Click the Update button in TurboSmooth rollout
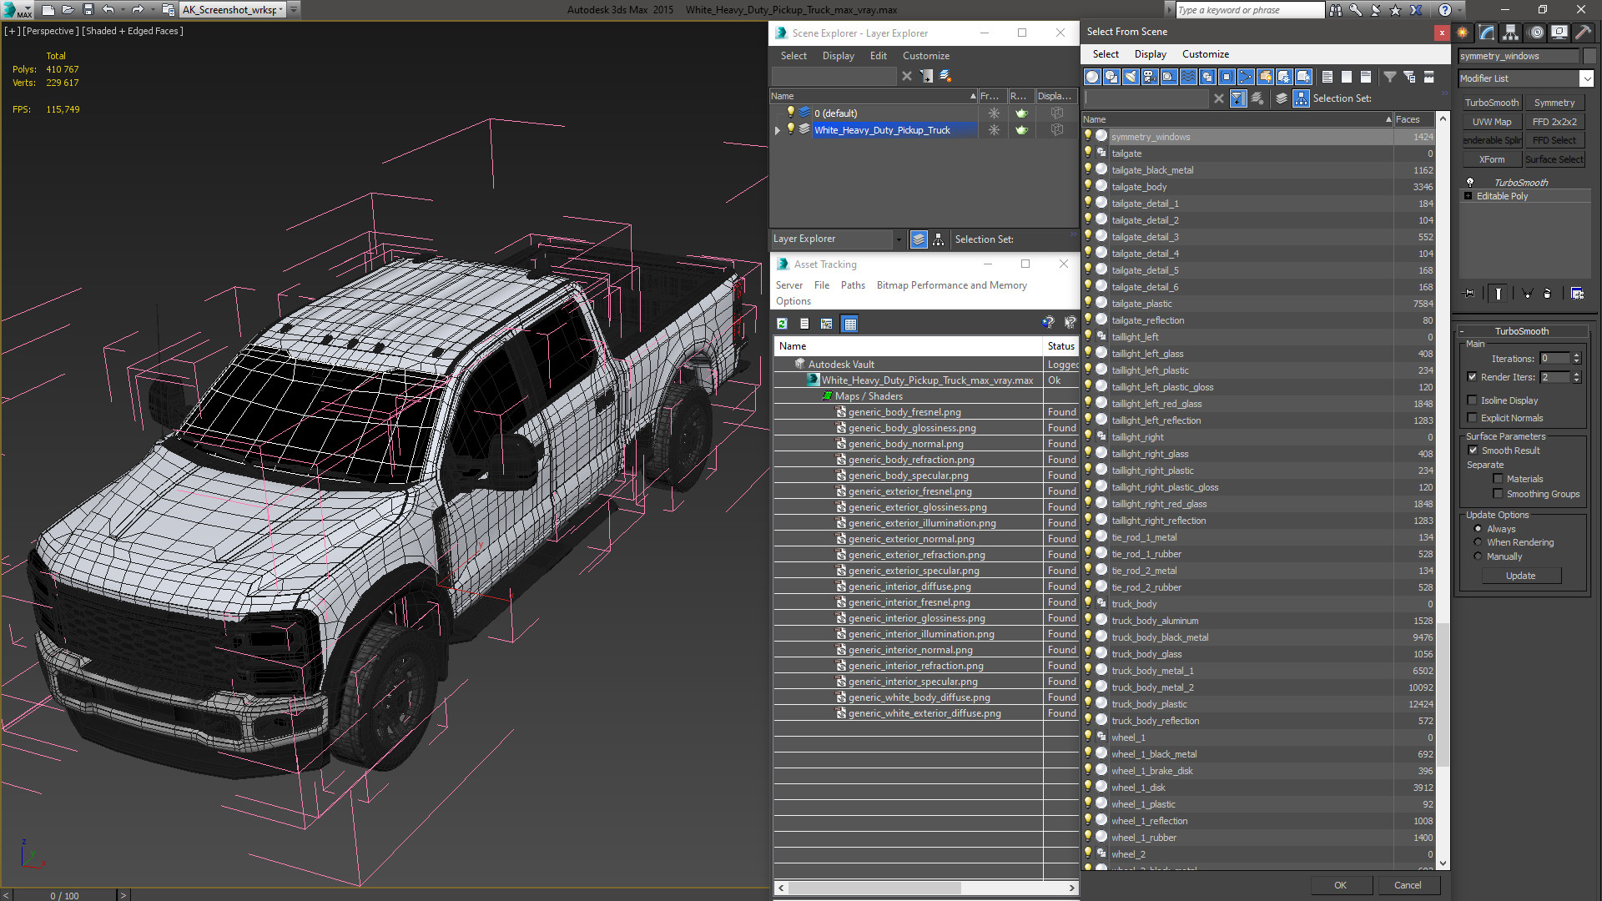 coord(1520,576)
